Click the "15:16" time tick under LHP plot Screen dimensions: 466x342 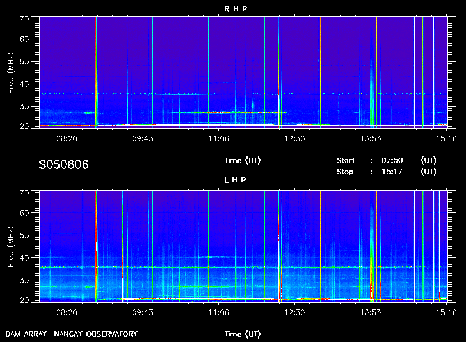pos(446,313)
